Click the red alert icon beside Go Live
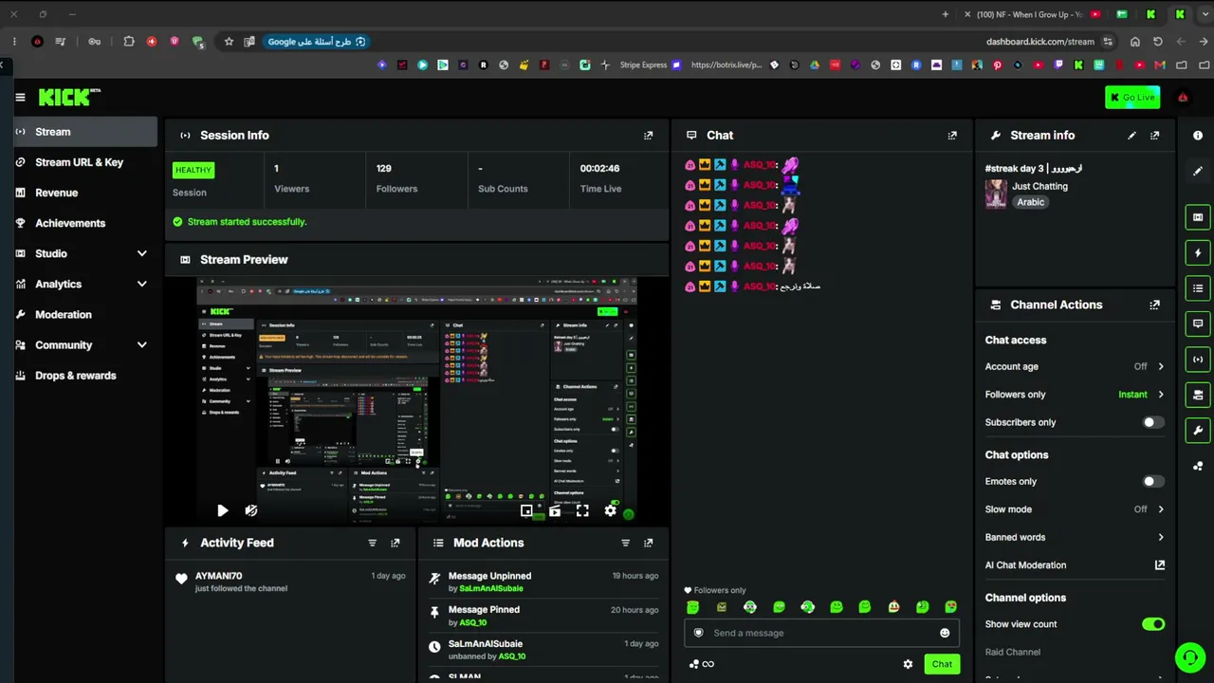Image resolution: width=1214 pixels, height=683 pixels. coord(1183,97)
